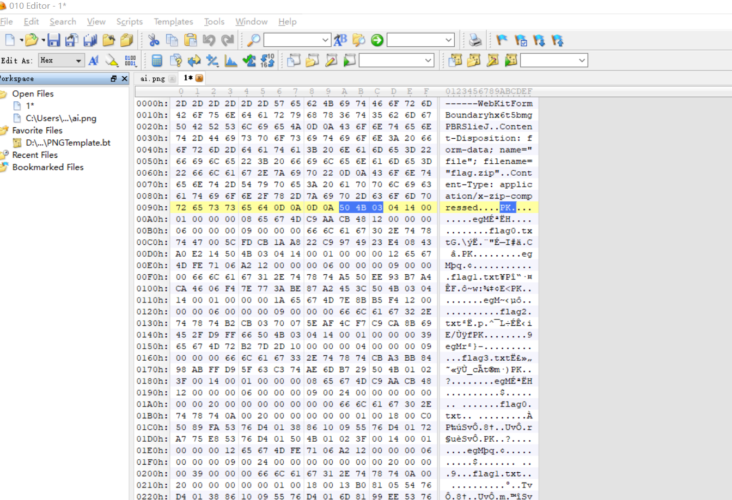Select C:\Users\...\ai.png in Open Files
This screenshot has height=500, width=732.
61,118
